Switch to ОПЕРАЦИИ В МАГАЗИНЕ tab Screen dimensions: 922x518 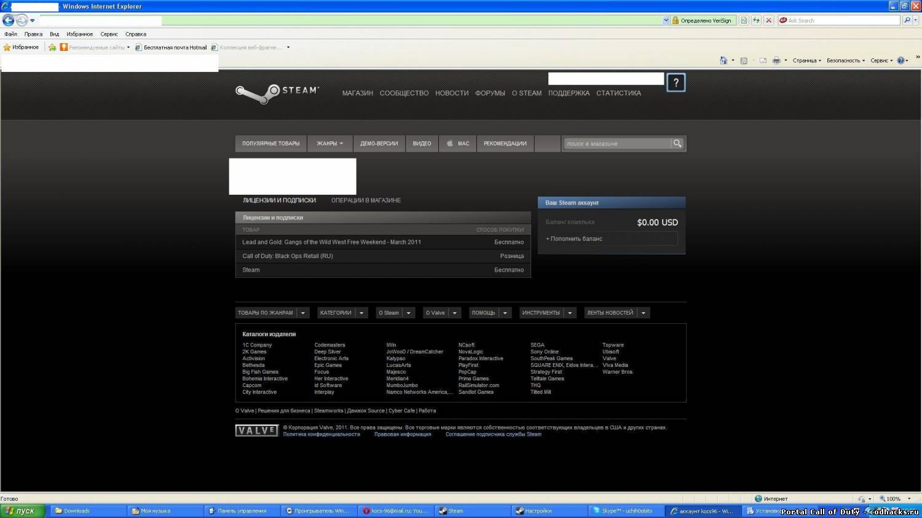[x=366, y=200]
